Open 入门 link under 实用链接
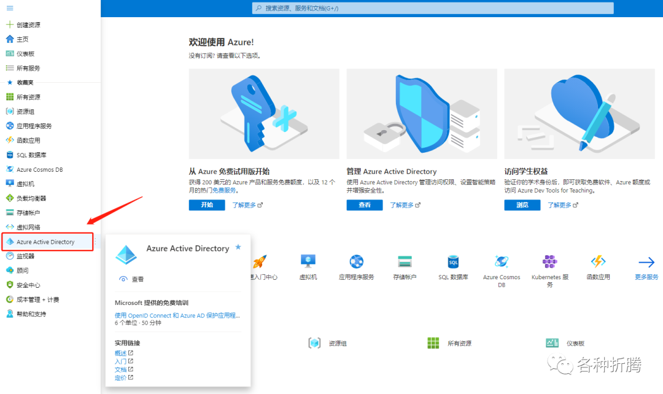The image size is (663, 394). tap(123, 361)
